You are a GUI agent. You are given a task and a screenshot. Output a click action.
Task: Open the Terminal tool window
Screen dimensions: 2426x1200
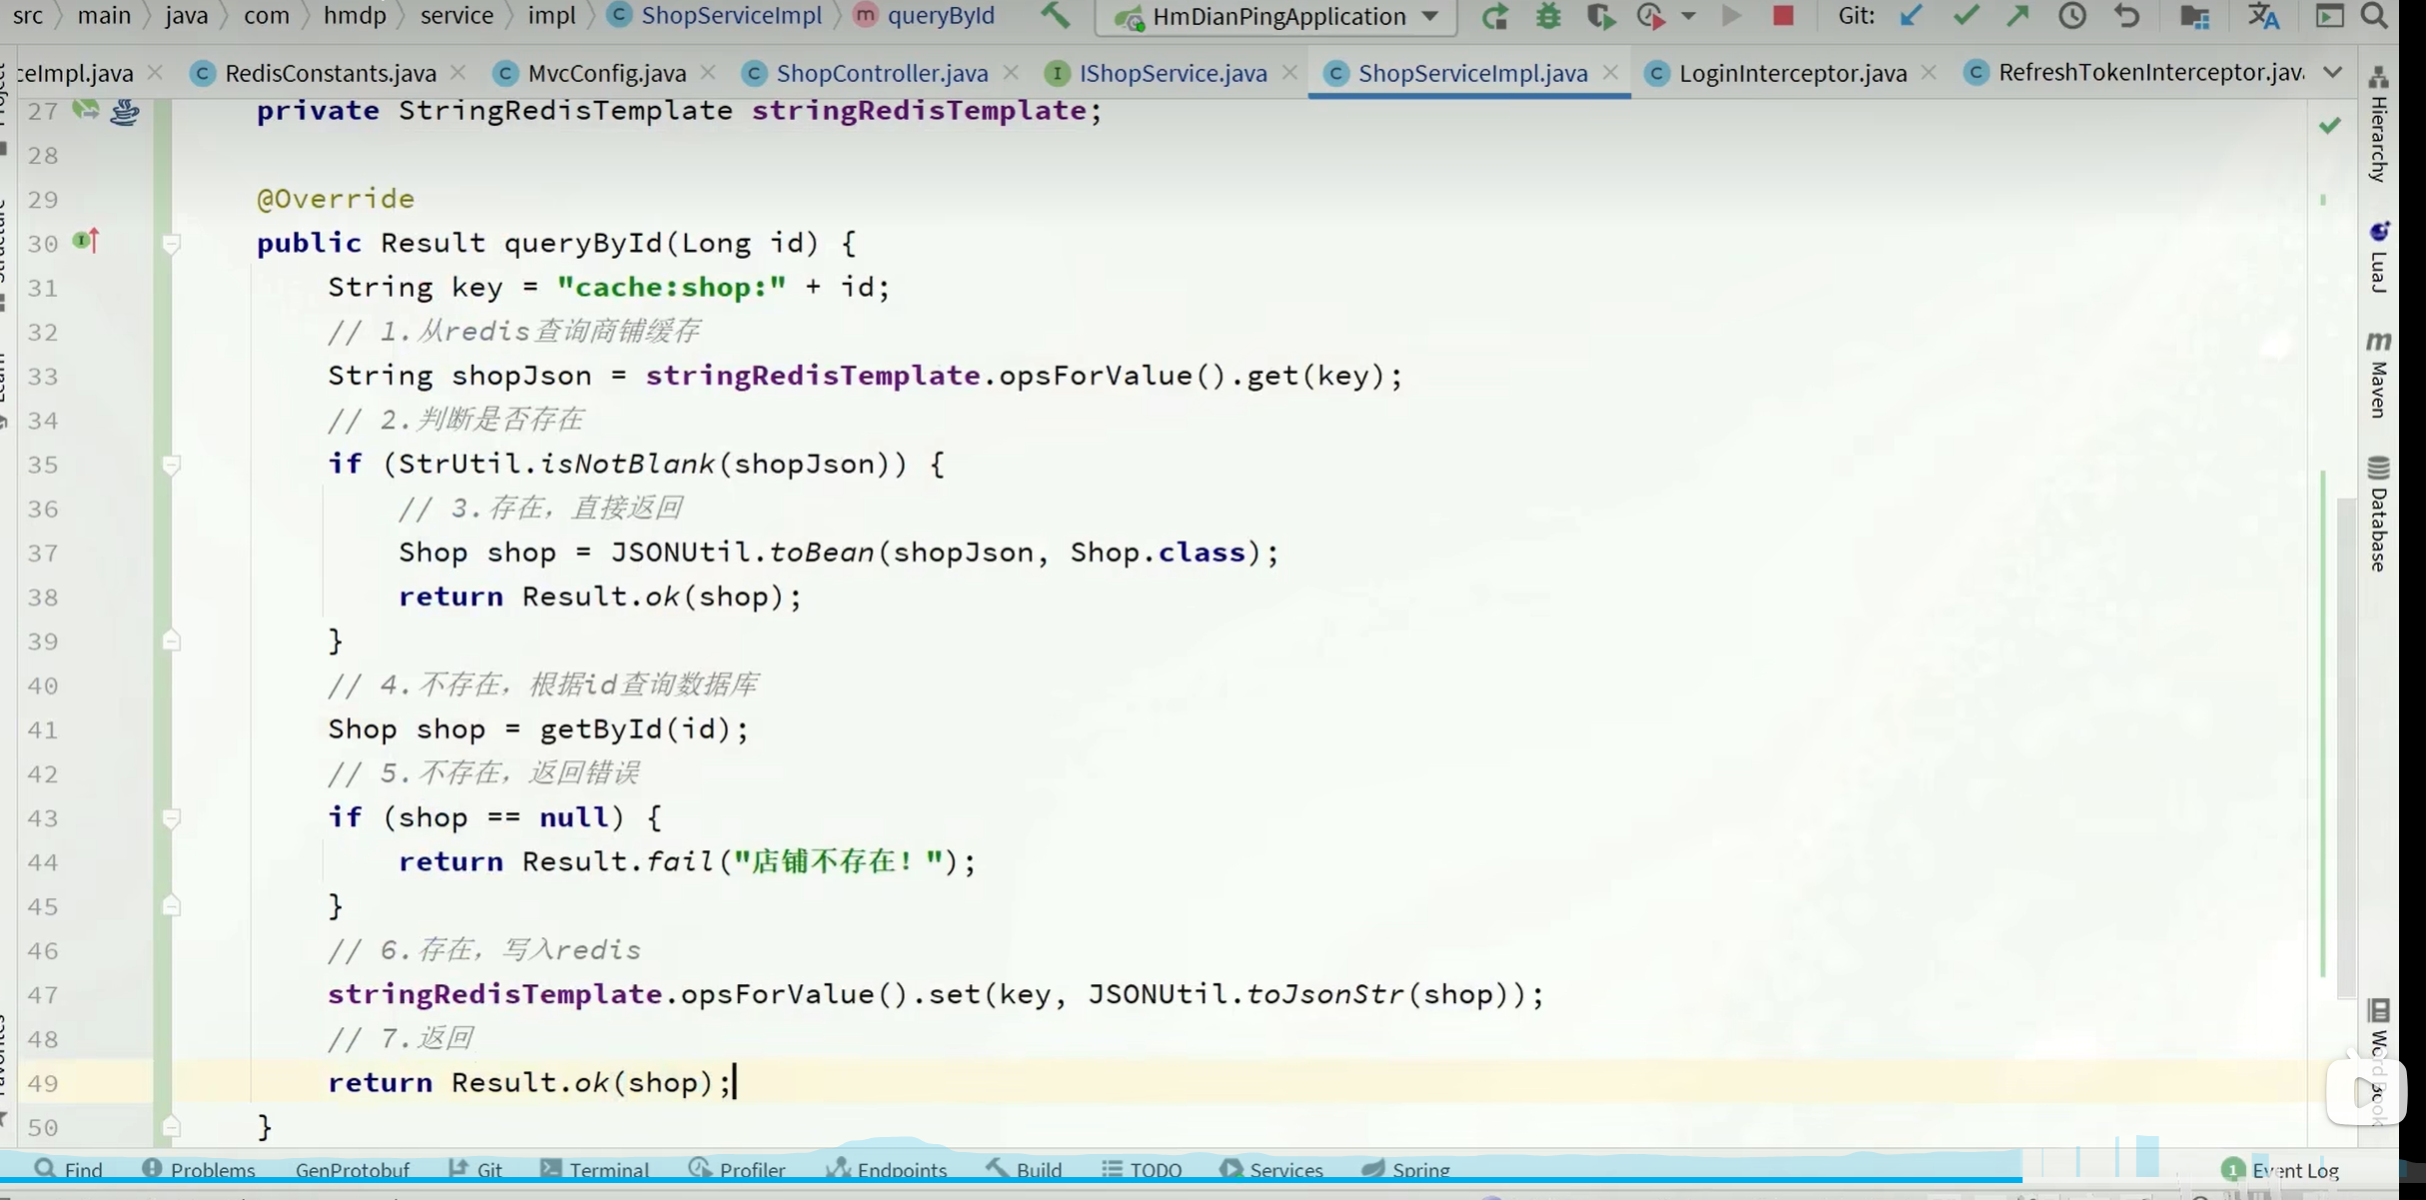(596, 1169)
